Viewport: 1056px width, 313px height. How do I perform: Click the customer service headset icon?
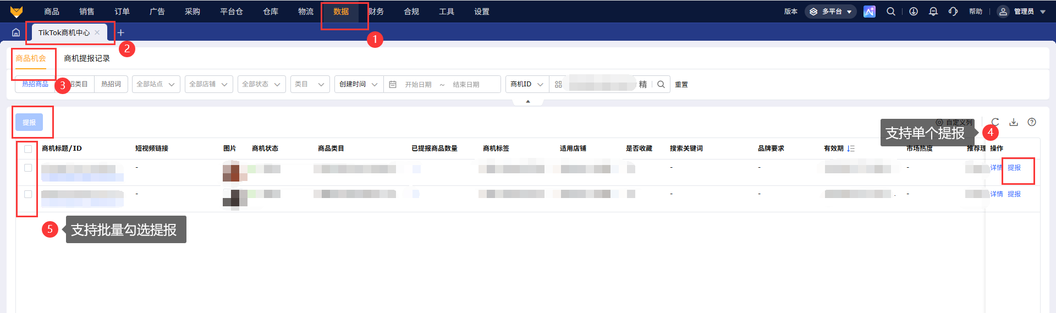[x=953, y=12]
